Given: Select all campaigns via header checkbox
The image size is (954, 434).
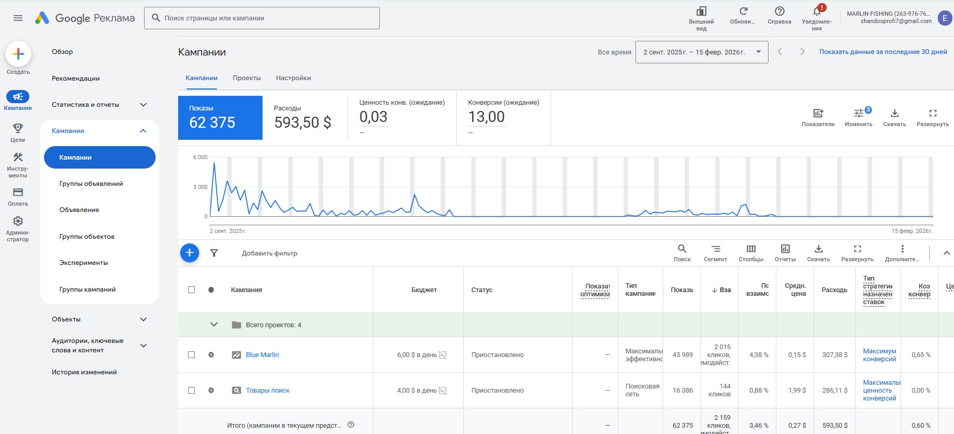Looking at the screenshot, I should [x=191, y=290].
